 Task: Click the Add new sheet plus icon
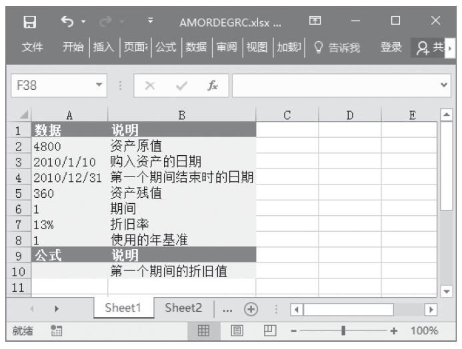click(x=252, y=308)
